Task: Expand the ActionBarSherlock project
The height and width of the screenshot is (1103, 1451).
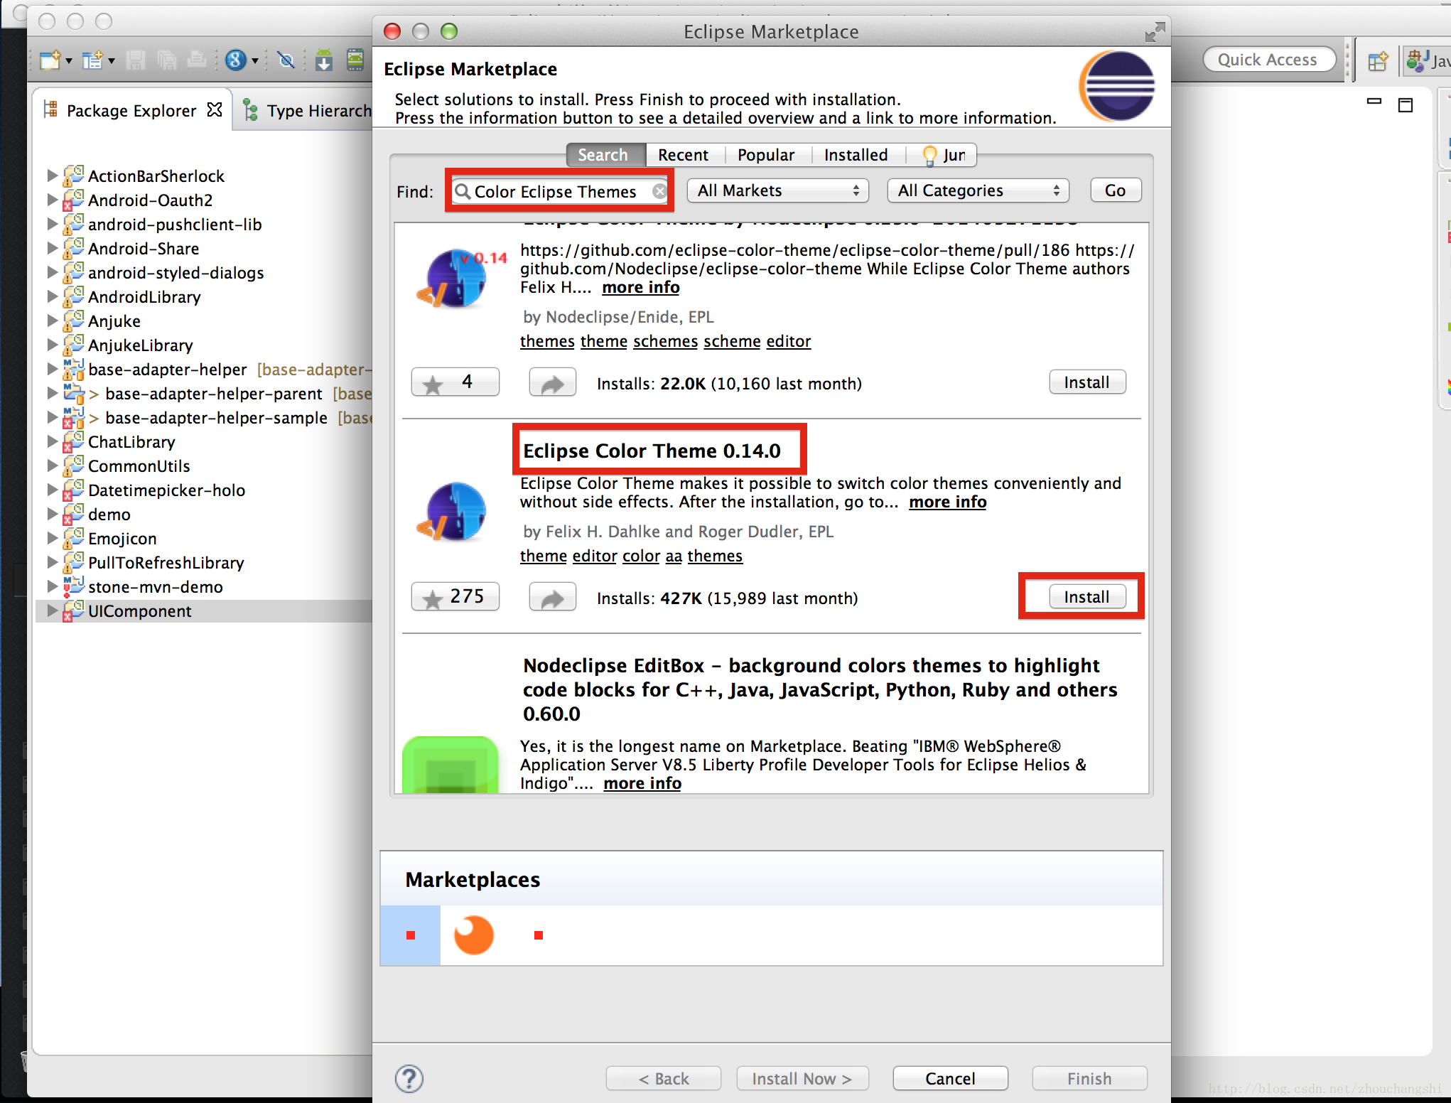Action: click(52, 175)
